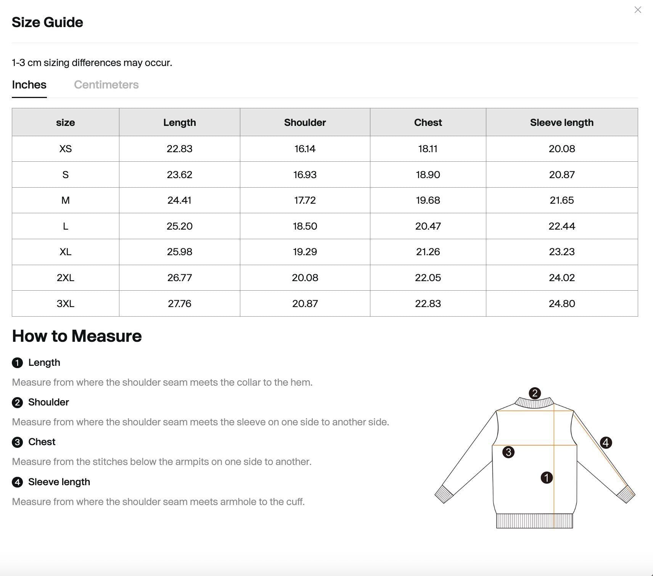Click the number 4 Sleeve length bullet icon
Screen dimensions: 653x576
pyautogui.click(x=17, y=482)
